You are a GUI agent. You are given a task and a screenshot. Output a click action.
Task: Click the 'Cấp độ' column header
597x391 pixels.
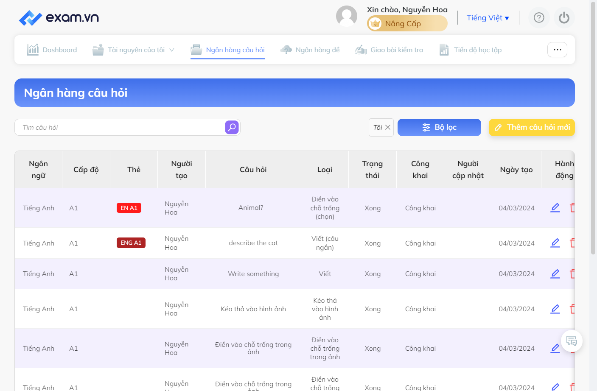[86, 170]
